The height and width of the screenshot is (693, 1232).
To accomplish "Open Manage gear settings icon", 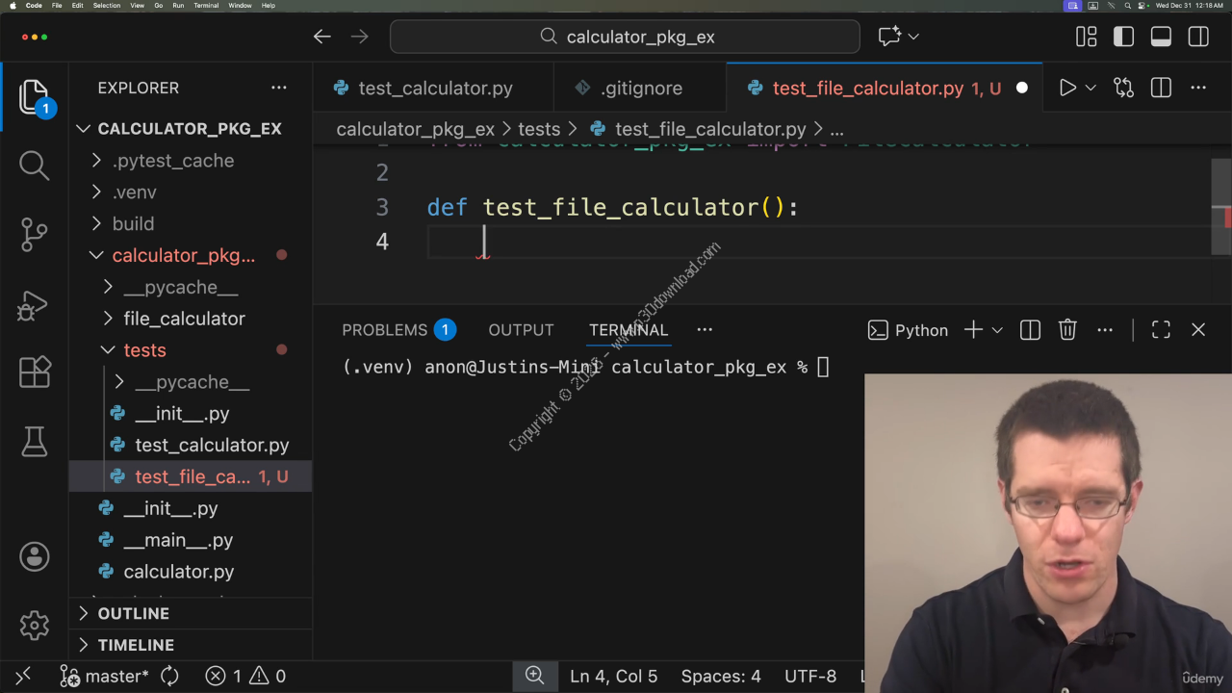I will point(34,625).
